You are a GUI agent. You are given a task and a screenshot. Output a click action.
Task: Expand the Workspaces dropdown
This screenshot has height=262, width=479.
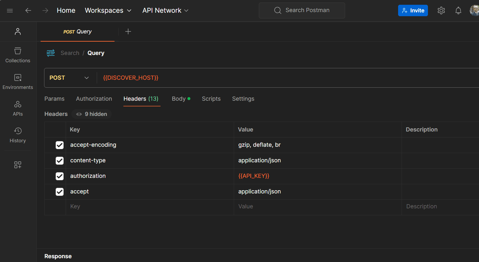108,10
